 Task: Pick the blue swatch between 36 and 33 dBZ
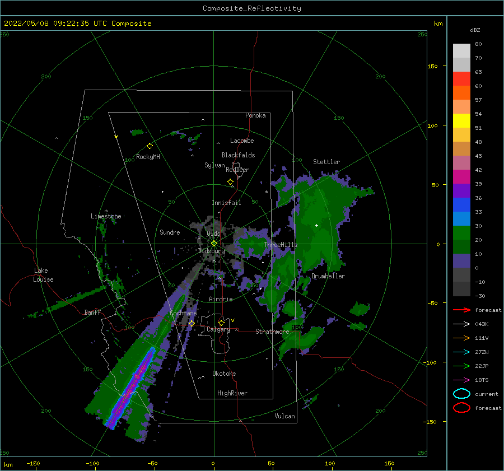461,205
